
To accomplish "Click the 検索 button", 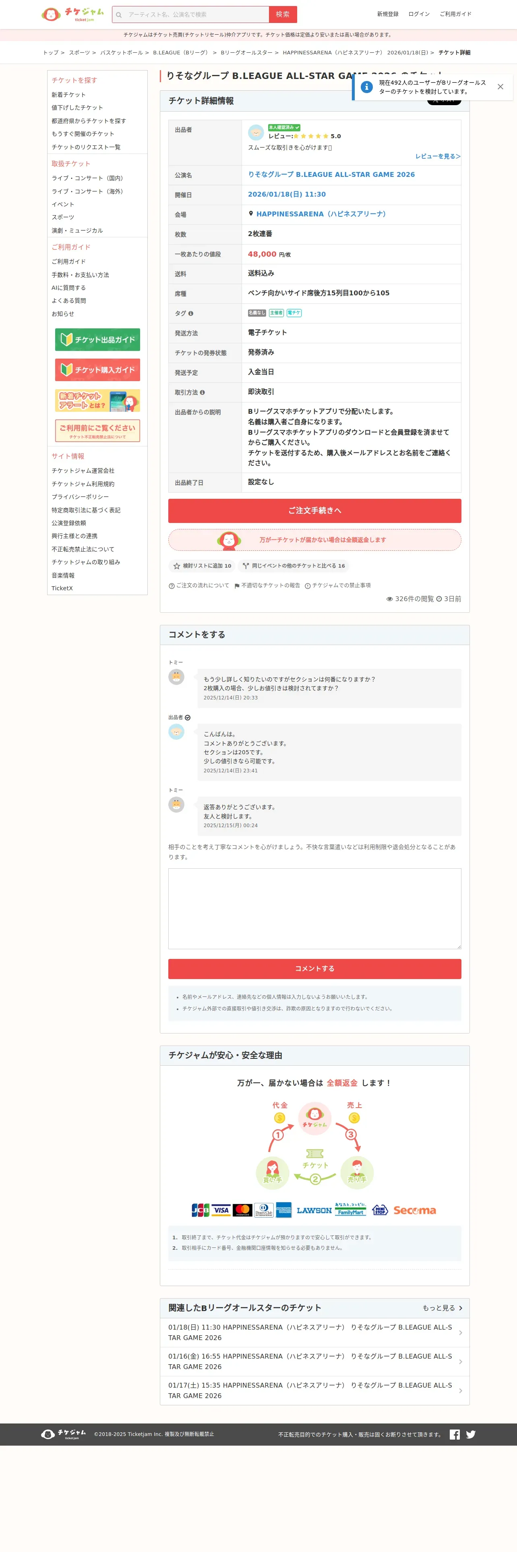I will tap(283, 15).
